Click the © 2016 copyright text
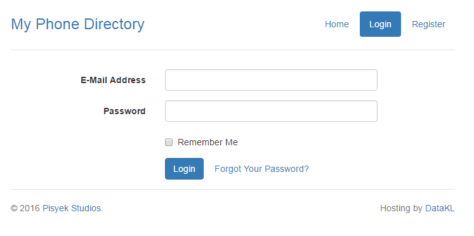Image resolution: width=474 pixels, height=236 pixels. [25, 208]
